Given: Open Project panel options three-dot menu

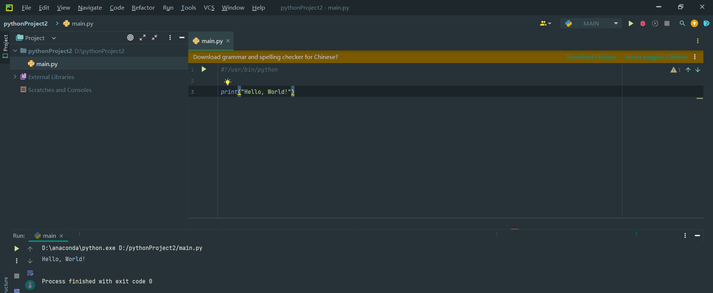Looking at the screenshot, I should tap(170, 37).
